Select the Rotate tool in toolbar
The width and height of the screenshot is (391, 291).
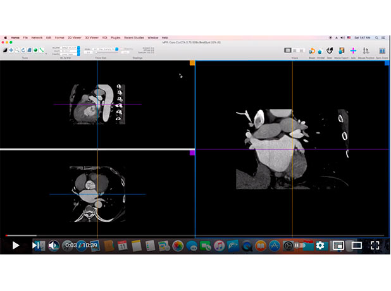coord(23,50)
